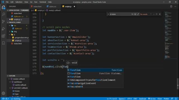This screenshot has width=179, height=100.
Task: Open the Edit menu
Action: click(12, 2)
